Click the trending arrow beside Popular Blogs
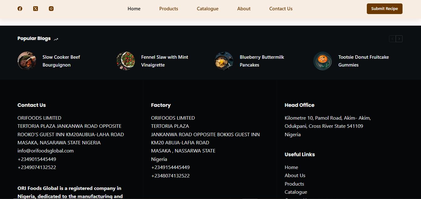Image resolution: width=421 pixels, height=199 pixels. click(x=56, y=39)
